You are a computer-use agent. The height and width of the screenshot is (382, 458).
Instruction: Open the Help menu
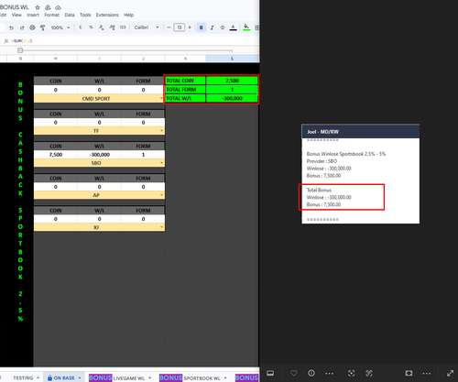coord(128,15)
